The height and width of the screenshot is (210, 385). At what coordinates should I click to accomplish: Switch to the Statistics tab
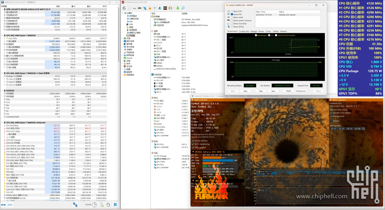pos(283,31)
